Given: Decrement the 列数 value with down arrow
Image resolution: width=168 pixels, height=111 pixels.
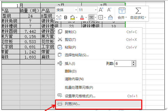Looking at the screenshot, I should 133,65.
